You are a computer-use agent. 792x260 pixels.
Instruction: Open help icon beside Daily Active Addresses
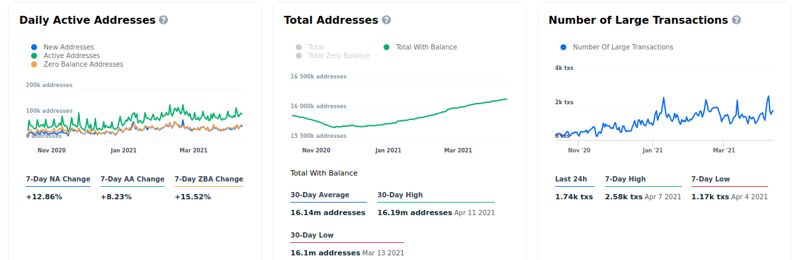(x=163, y=20)
